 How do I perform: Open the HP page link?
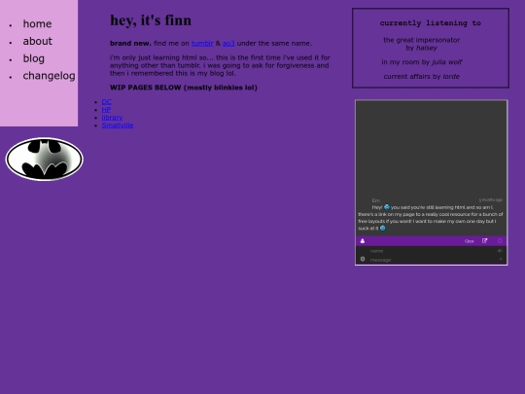point(106,110)
